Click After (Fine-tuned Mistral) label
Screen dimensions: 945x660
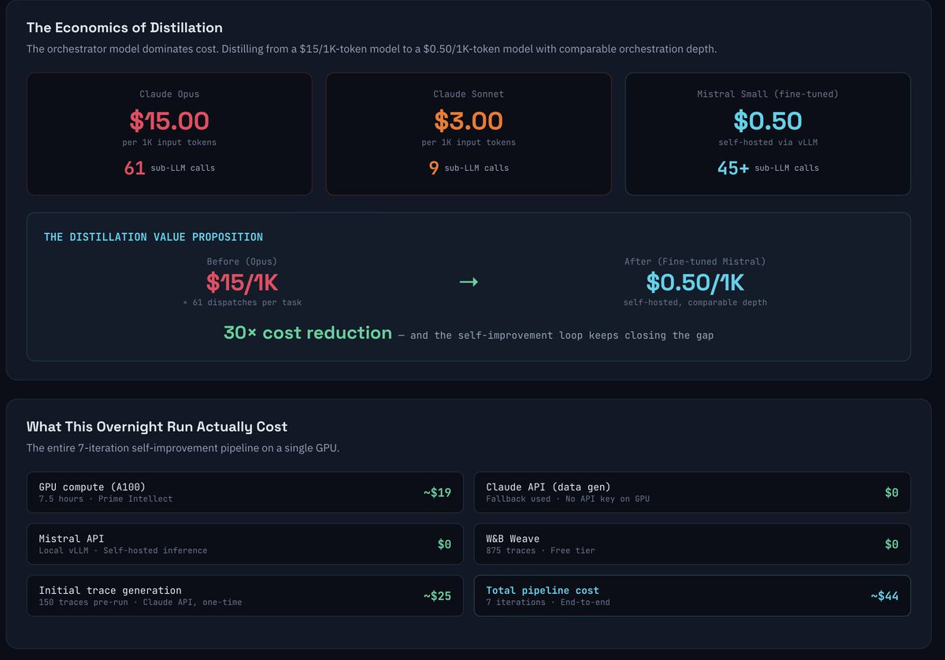pyautogui.click(x=695, y=261)
